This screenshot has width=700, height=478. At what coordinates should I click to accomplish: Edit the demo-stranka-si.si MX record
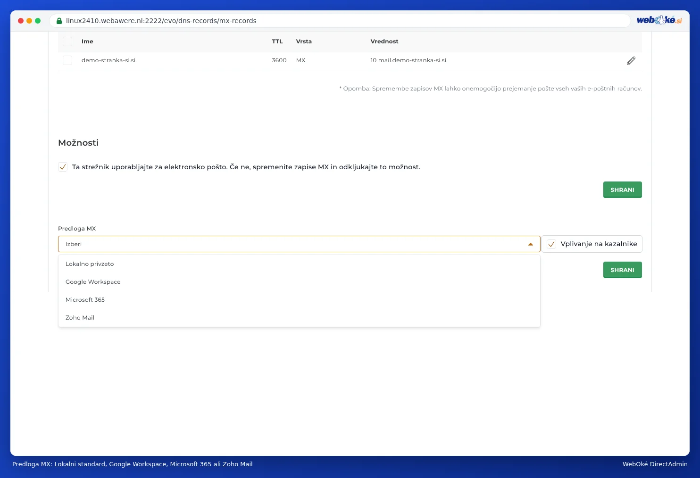point(631,61)
